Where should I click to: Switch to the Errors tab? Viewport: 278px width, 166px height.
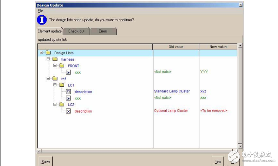click(x=103, y=31)
